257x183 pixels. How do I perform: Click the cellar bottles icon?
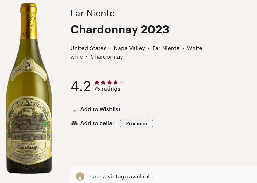click(x=74, y=123)
